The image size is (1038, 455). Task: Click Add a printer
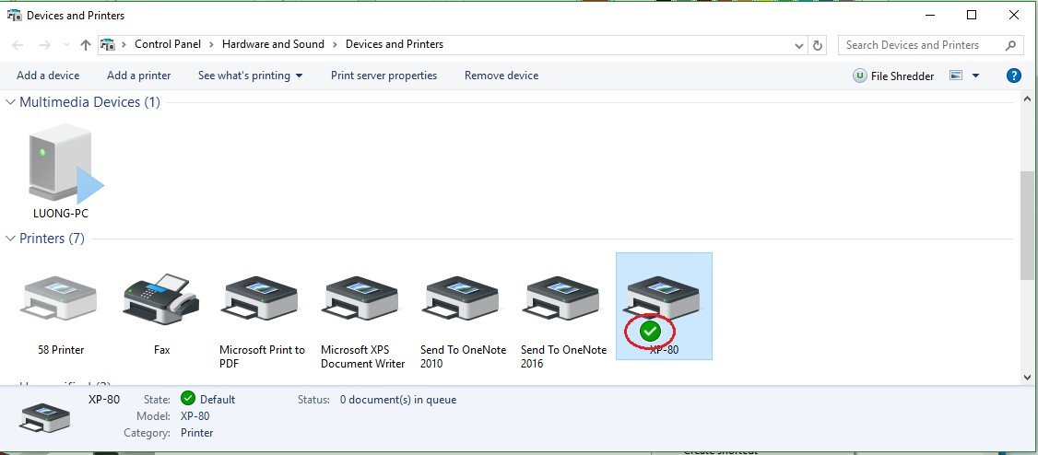point(138,76)
